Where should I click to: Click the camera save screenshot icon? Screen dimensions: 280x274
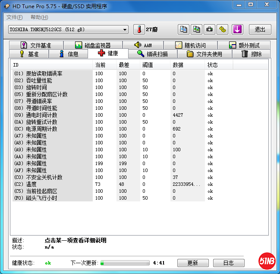[210, 29]
